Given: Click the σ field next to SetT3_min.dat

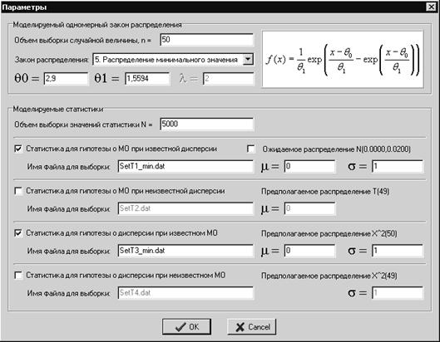Looking at the screenshot, I should 398,251.
